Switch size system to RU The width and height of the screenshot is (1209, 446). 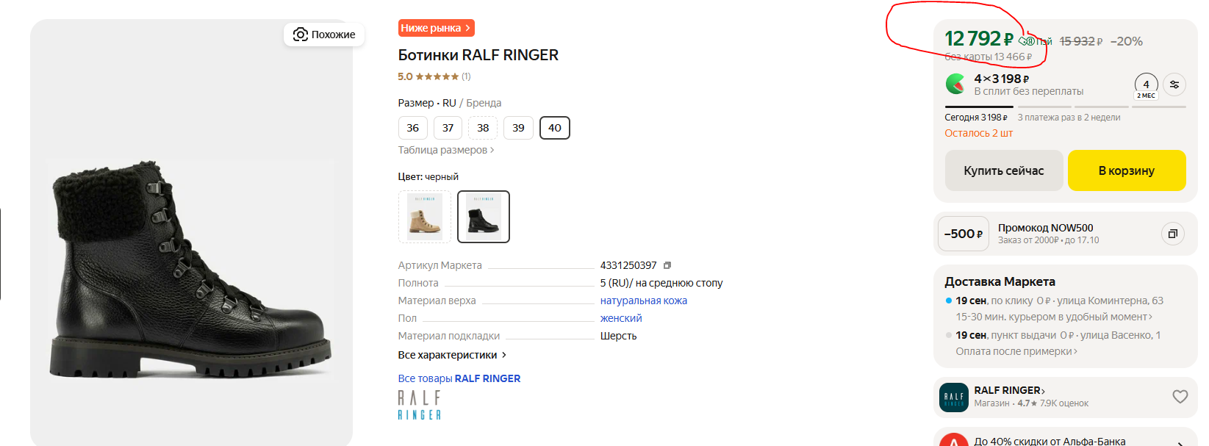449,103
